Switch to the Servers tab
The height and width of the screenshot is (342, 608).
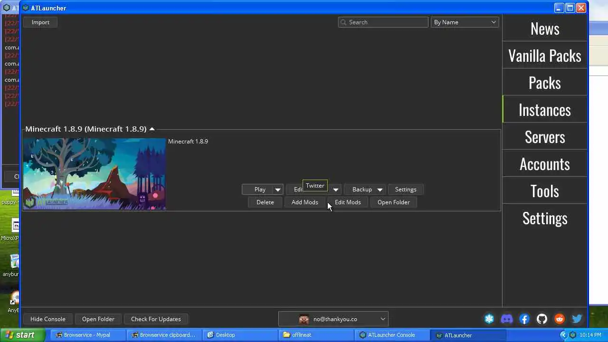(545, 137)
